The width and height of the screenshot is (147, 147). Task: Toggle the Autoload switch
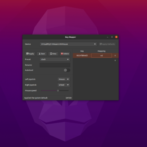coord(67,70)
